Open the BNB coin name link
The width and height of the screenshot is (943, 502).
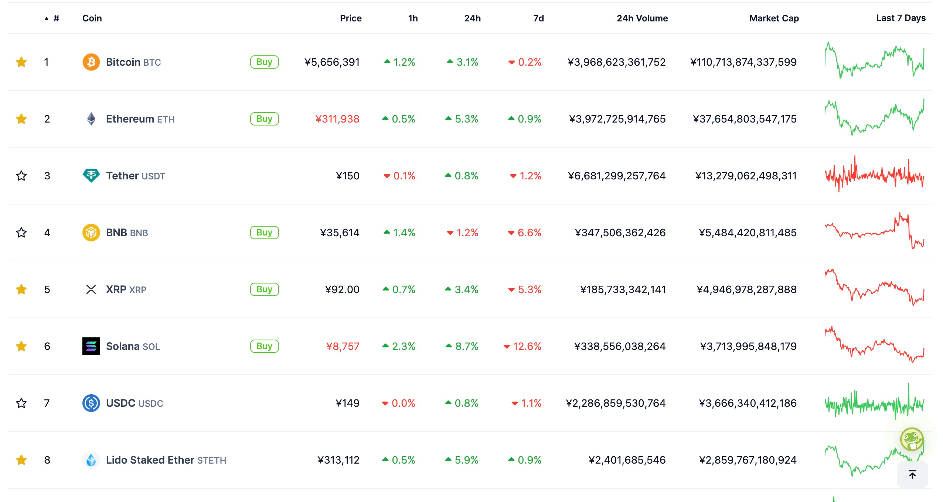pos(127,233)
